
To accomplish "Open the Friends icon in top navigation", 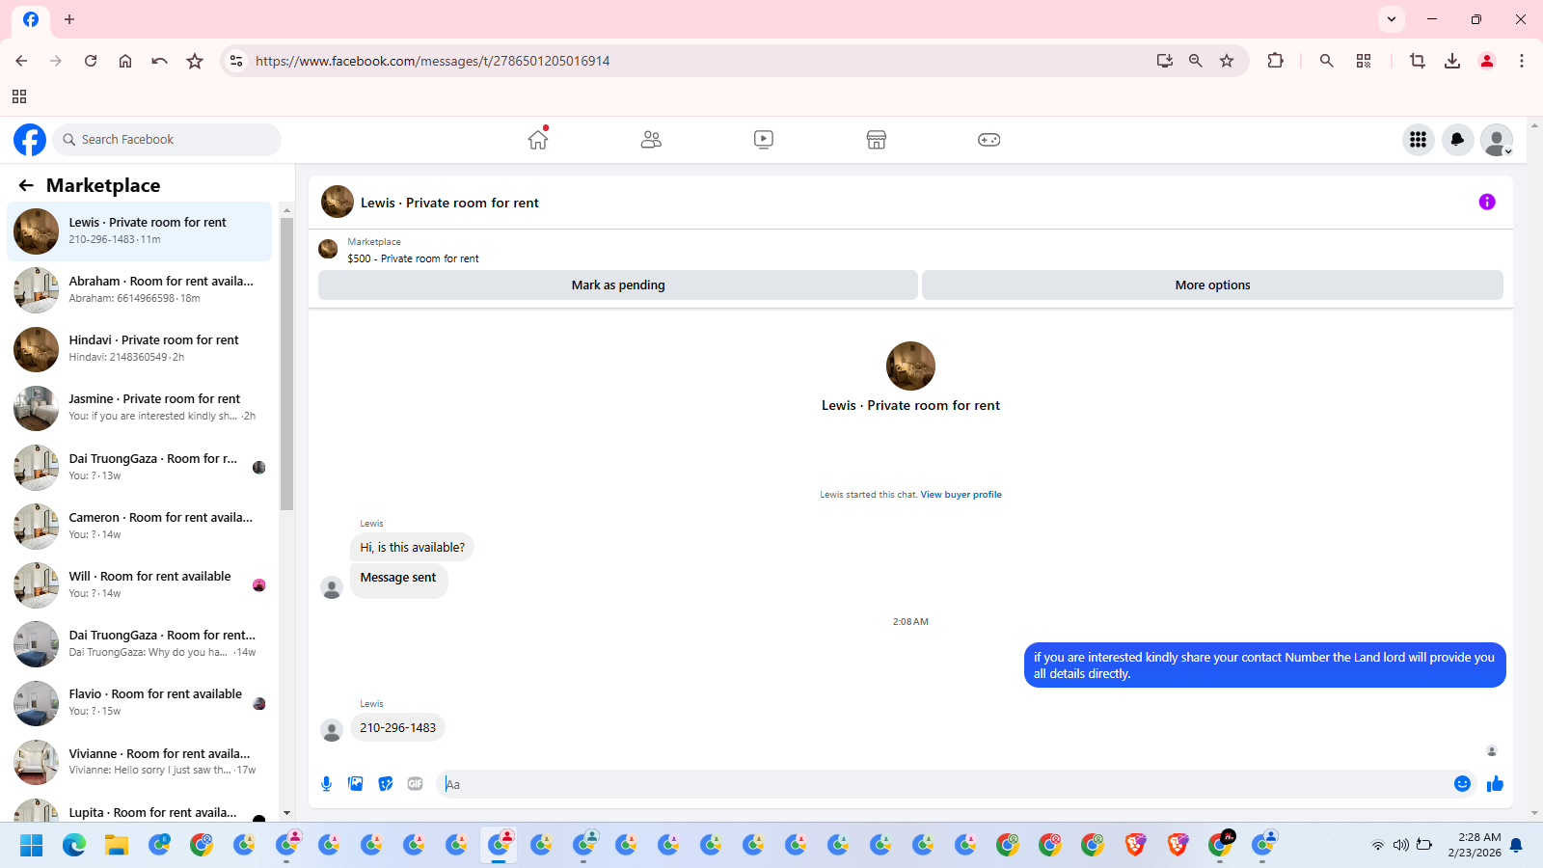I will click(651, 140).
